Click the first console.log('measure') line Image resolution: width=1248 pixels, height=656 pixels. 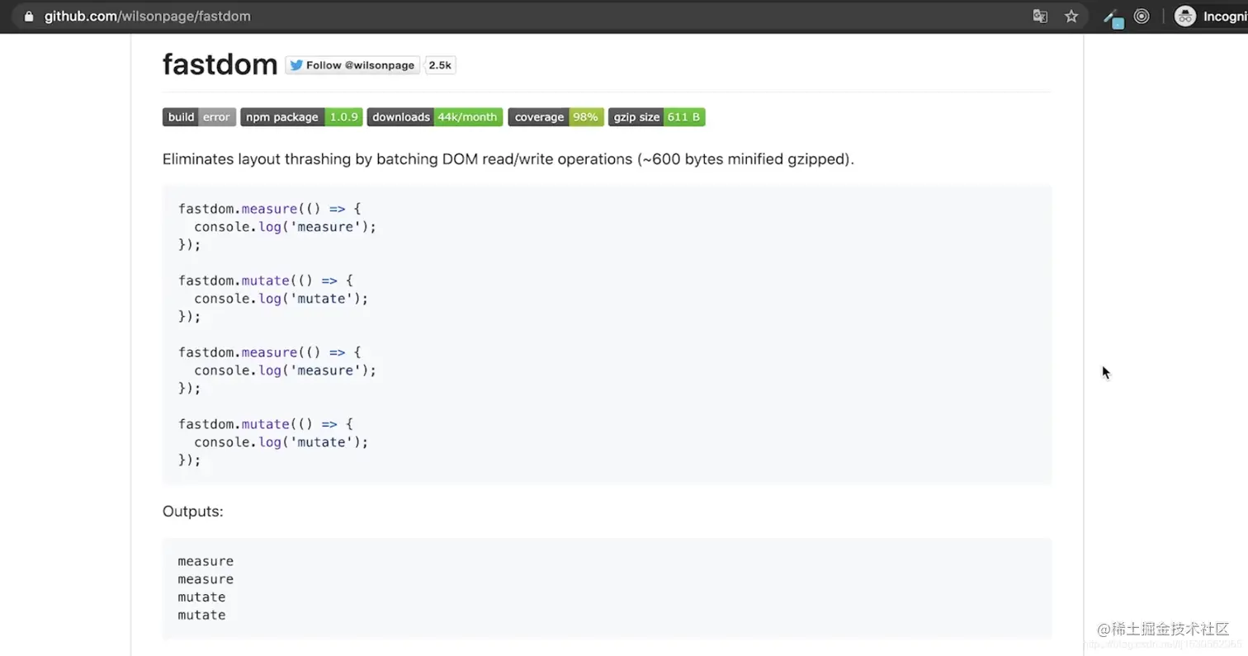coord(285,227)
